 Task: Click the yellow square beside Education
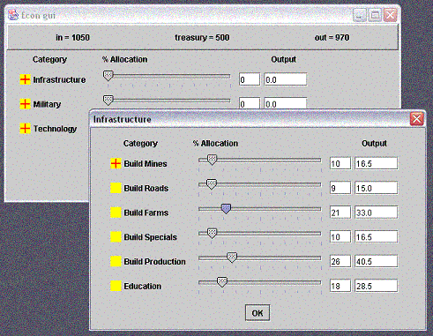click(x=116, y=286)
